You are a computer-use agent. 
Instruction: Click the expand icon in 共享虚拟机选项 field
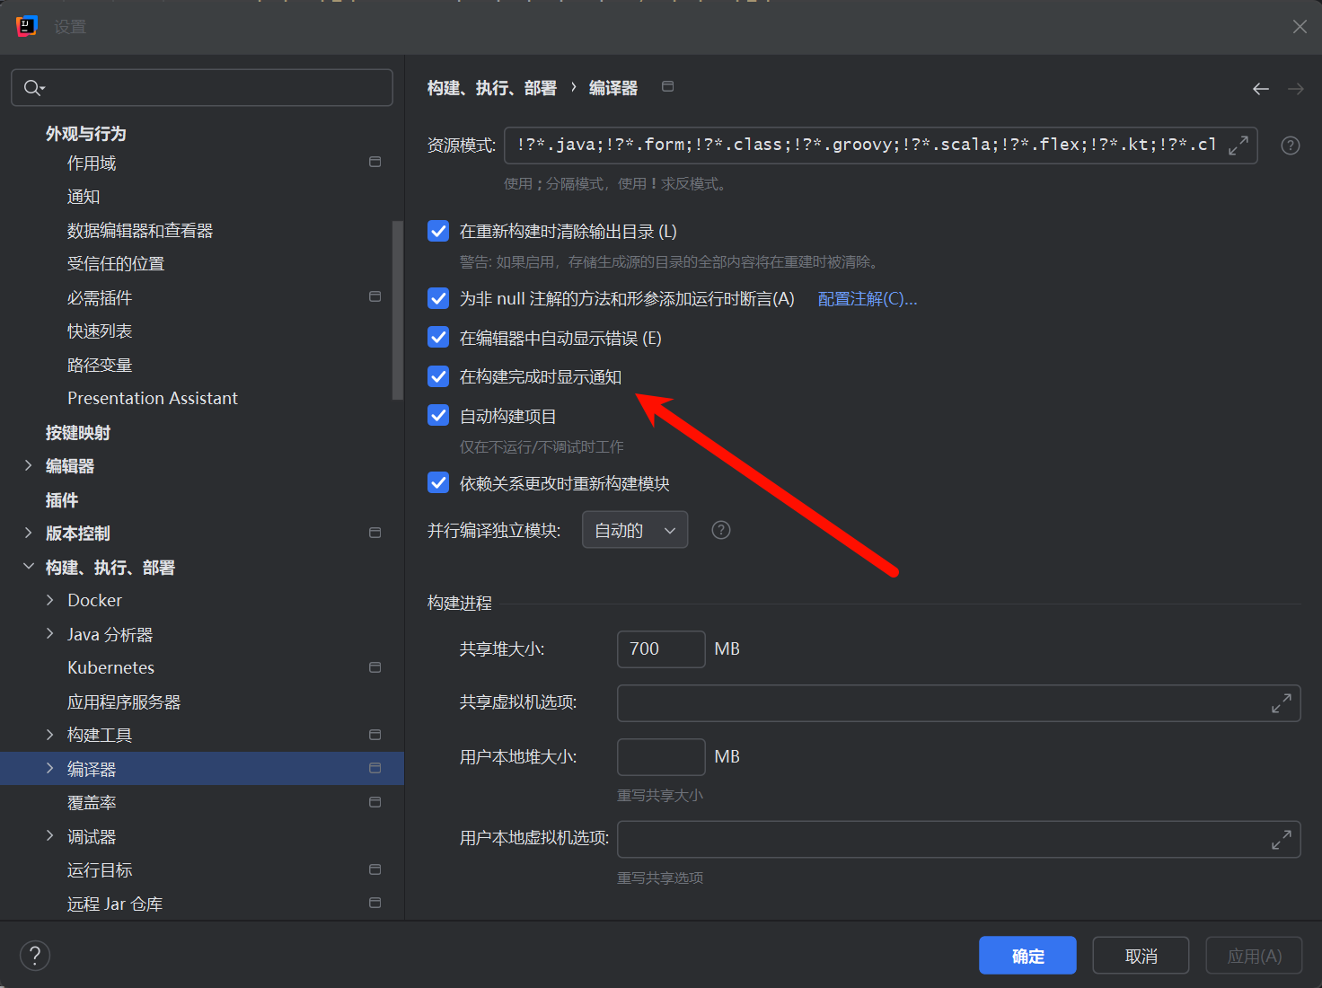(x=1281, y=703)
